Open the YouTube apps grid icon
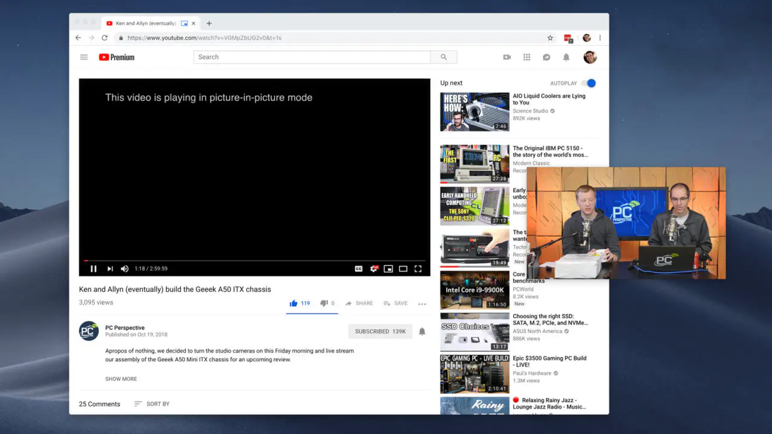The image size is (772, 434). click(x=527, y=57)
